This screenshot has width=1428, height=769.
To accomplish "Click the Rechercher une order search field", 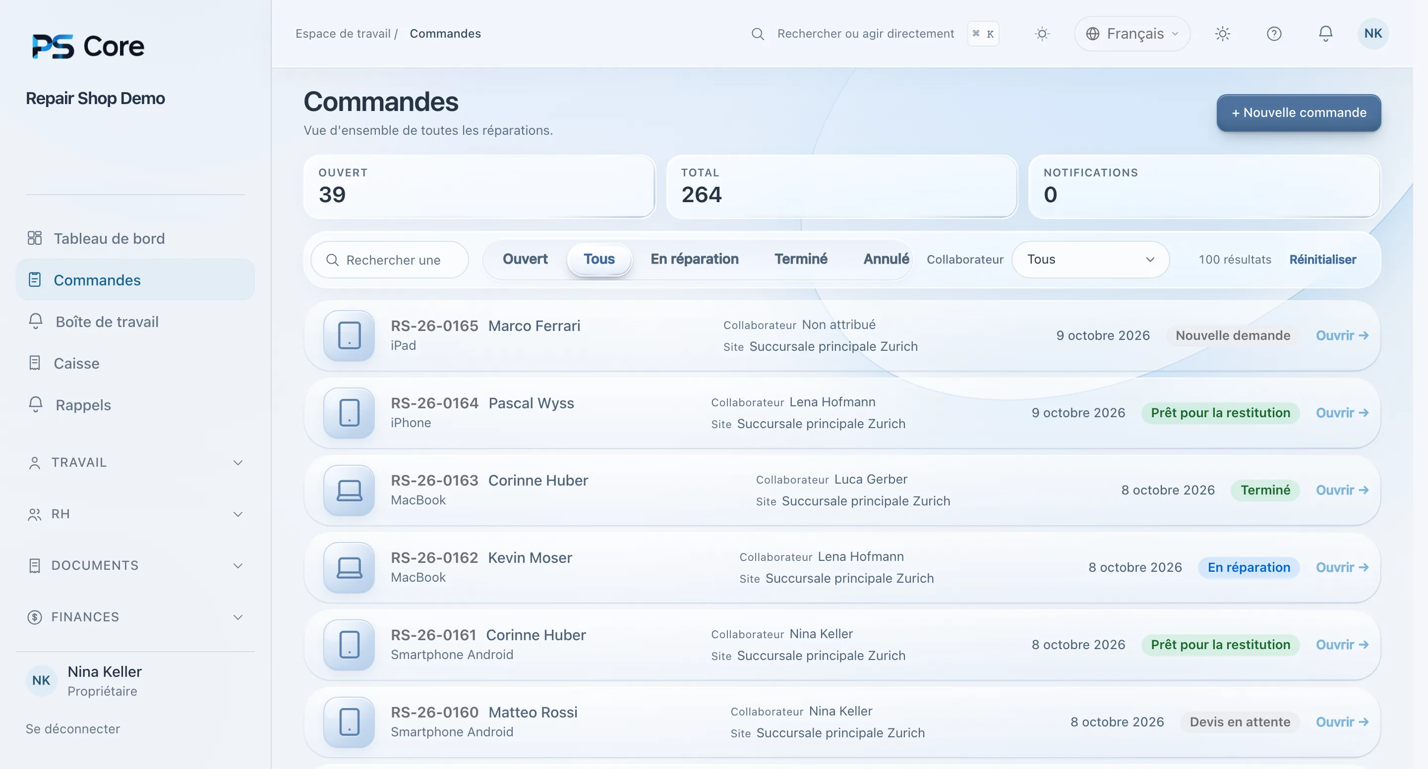I will [x=390, y=260].
